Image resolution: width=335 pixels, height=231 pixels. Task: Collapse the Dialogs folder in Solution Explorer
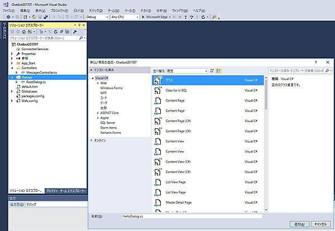point(12,78)
